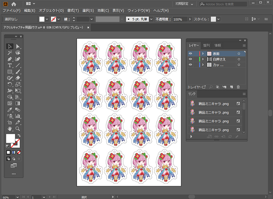Hide the 白押さえ layer
The image size is (273, 199).
[x=190, y=59]
